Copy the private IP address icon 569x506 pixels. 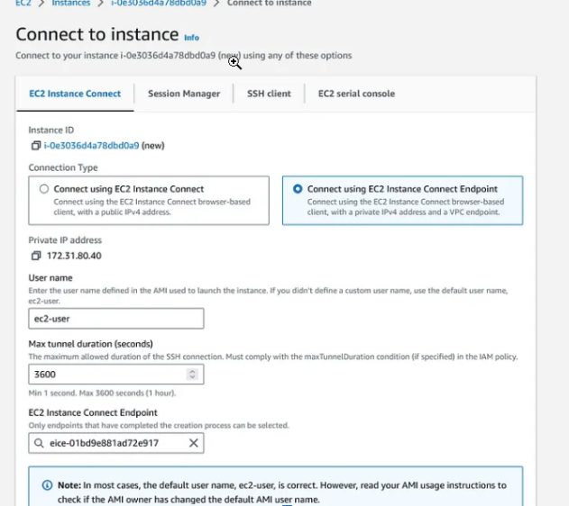click(36, 256)
